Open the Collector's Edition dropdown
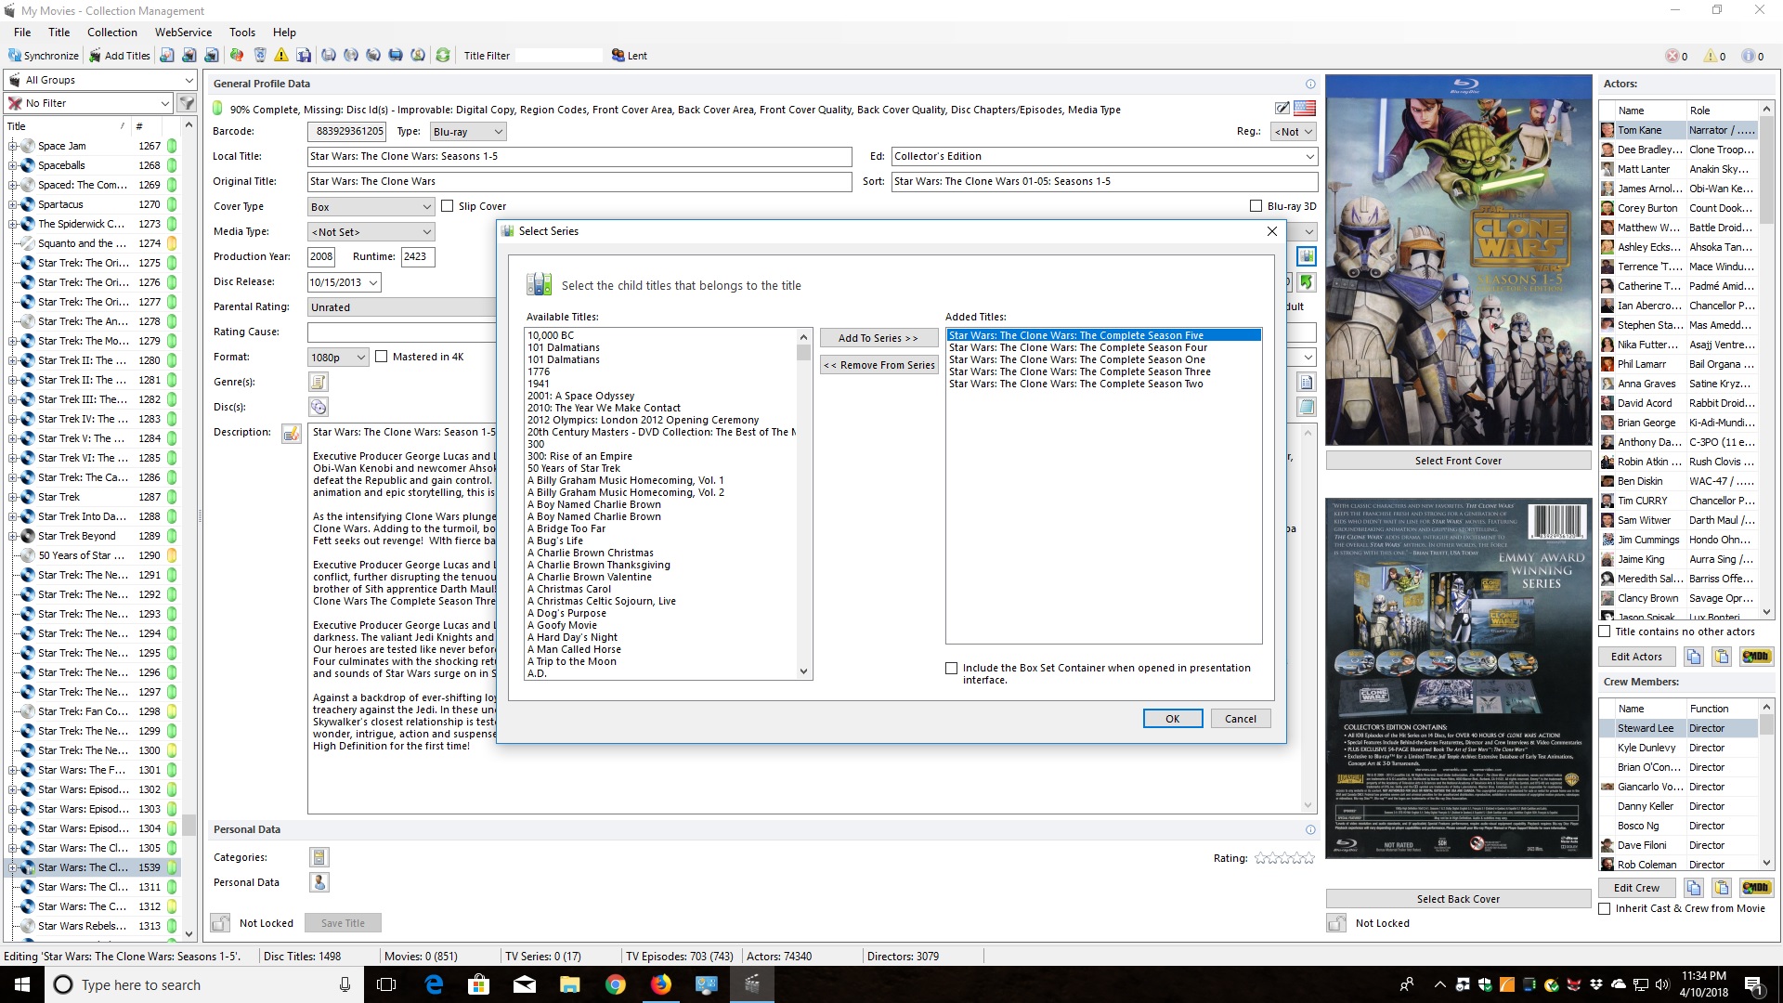Image resolution: width=1783 pixels, height=1003 pixels. pyautogui.click(x=1104, y=156)
